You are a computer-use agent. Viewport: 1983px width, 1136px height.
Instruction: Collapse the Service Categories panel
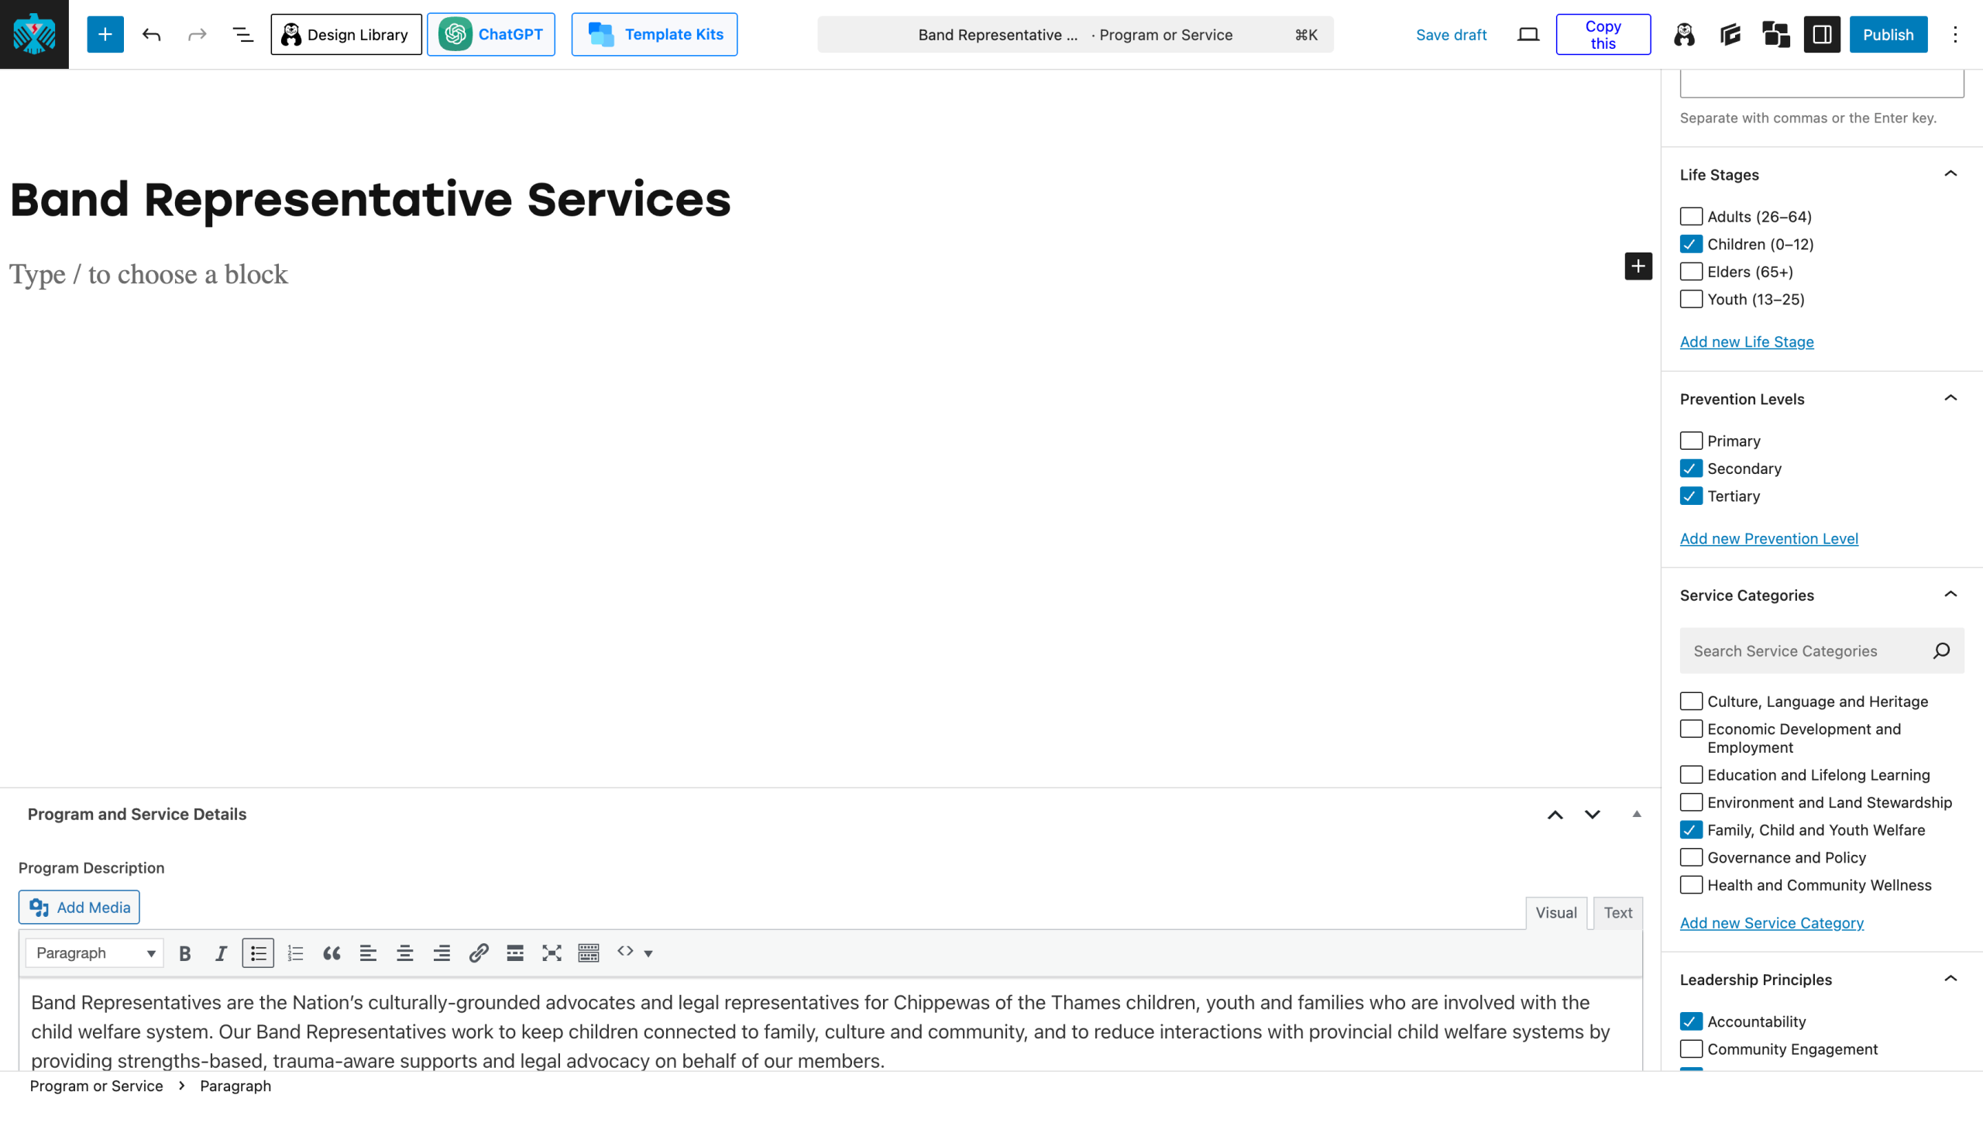[1950, 595]
